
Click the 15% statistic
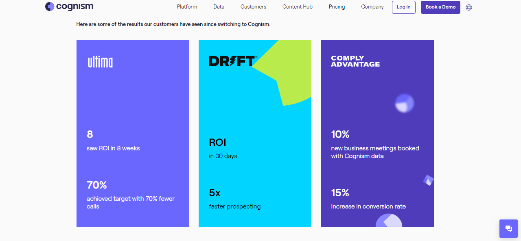(340, 193)
